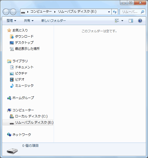148x158 pixels.
Task: Click the 新しいフォルダー button
Action: tap(53, 21)
